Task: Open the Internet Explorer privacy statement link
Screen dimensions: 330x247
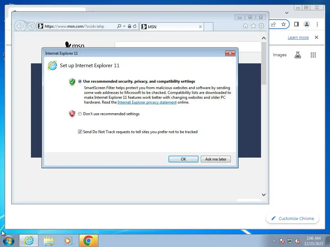Action: point(147,102)
